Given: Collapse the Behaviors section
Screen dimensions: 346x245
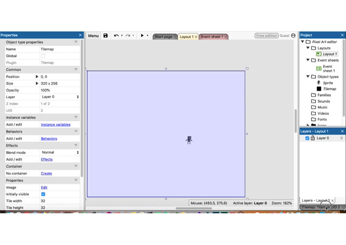Looking at the screenshot, I should point(76,131).
